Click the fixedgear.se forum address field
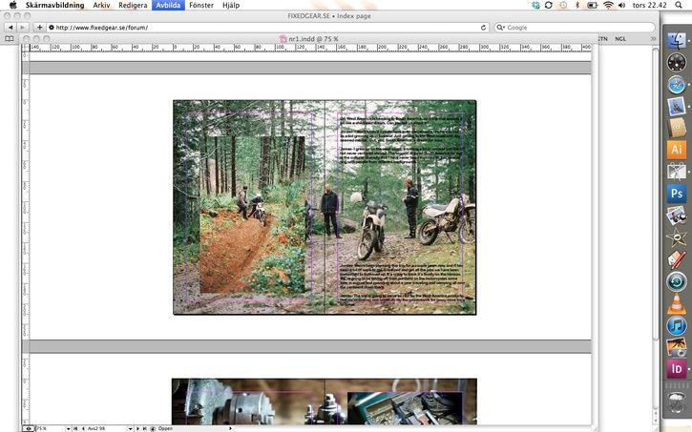 pos(258,27)
